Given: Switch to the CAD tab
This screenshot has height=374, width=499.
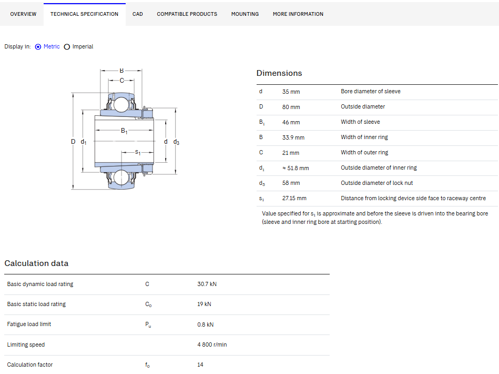Looking at the screenshot, I should click(x=137, y=14).
